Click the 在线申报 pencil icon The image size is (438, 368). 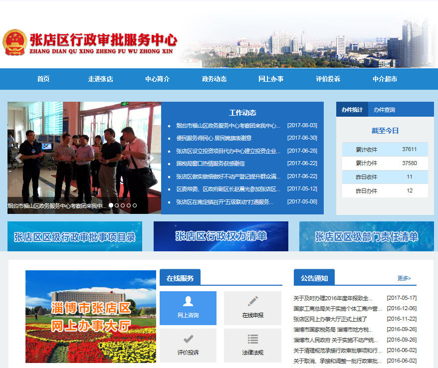tap(253, 301)
